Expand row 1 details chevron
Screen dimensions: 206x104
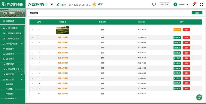pos(32,30)
